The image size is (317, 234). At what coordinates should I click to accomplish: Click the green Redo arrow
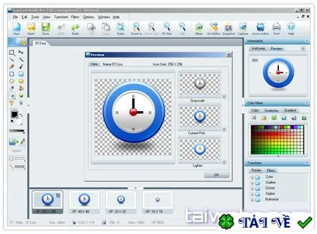[x=75, y=29]
